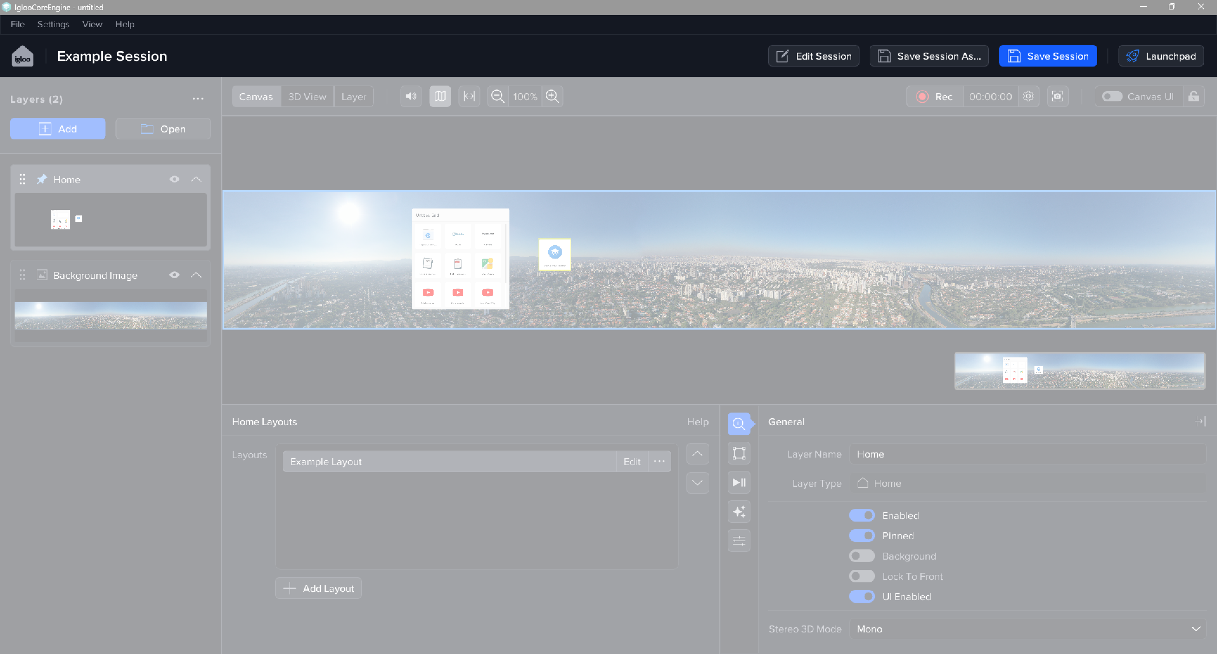Screen dimensions: 1217x654
Task: Click the map view toolbar icon
Action: (x=440, y=96)
